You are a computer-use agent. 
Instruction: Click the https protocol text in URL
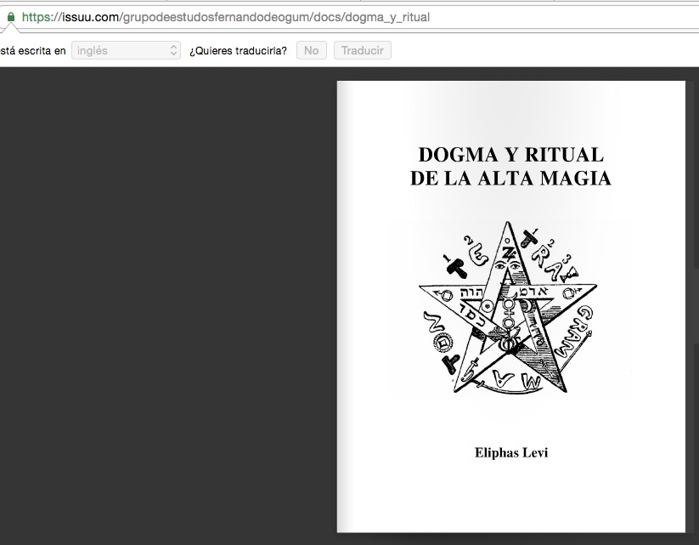click(37, 17)
